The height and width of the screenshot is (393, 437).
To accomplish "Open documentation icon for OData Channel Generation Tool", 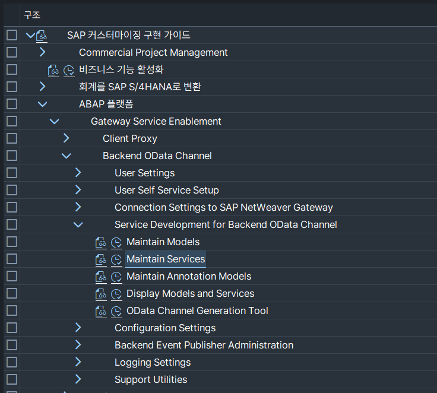I will pos(101,311).
